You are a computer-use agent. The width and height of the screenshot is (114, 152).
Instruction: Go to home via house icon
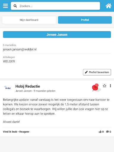click(108, 6)
